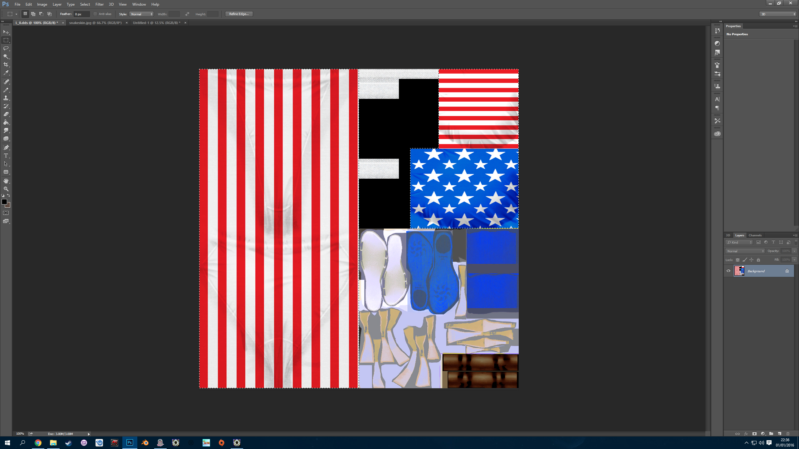The image size is (799, 449).
Task: Open the 3D workspace switcher dropdown
Action: click(778, 14)
